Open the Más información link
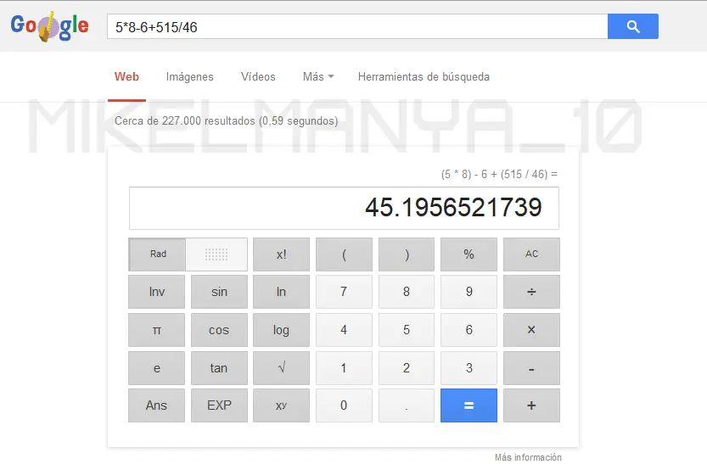707x464 pixels. 528,457
